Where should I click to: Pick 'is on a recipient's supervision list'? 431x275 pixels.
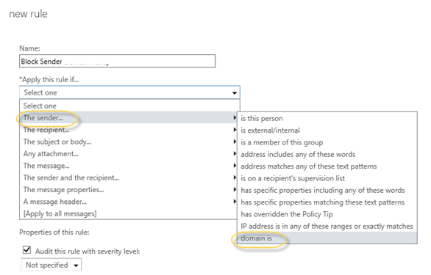coord(327,178)
